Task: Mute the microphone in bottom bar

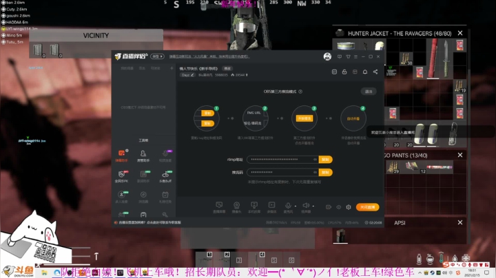Action: point(288,206)
